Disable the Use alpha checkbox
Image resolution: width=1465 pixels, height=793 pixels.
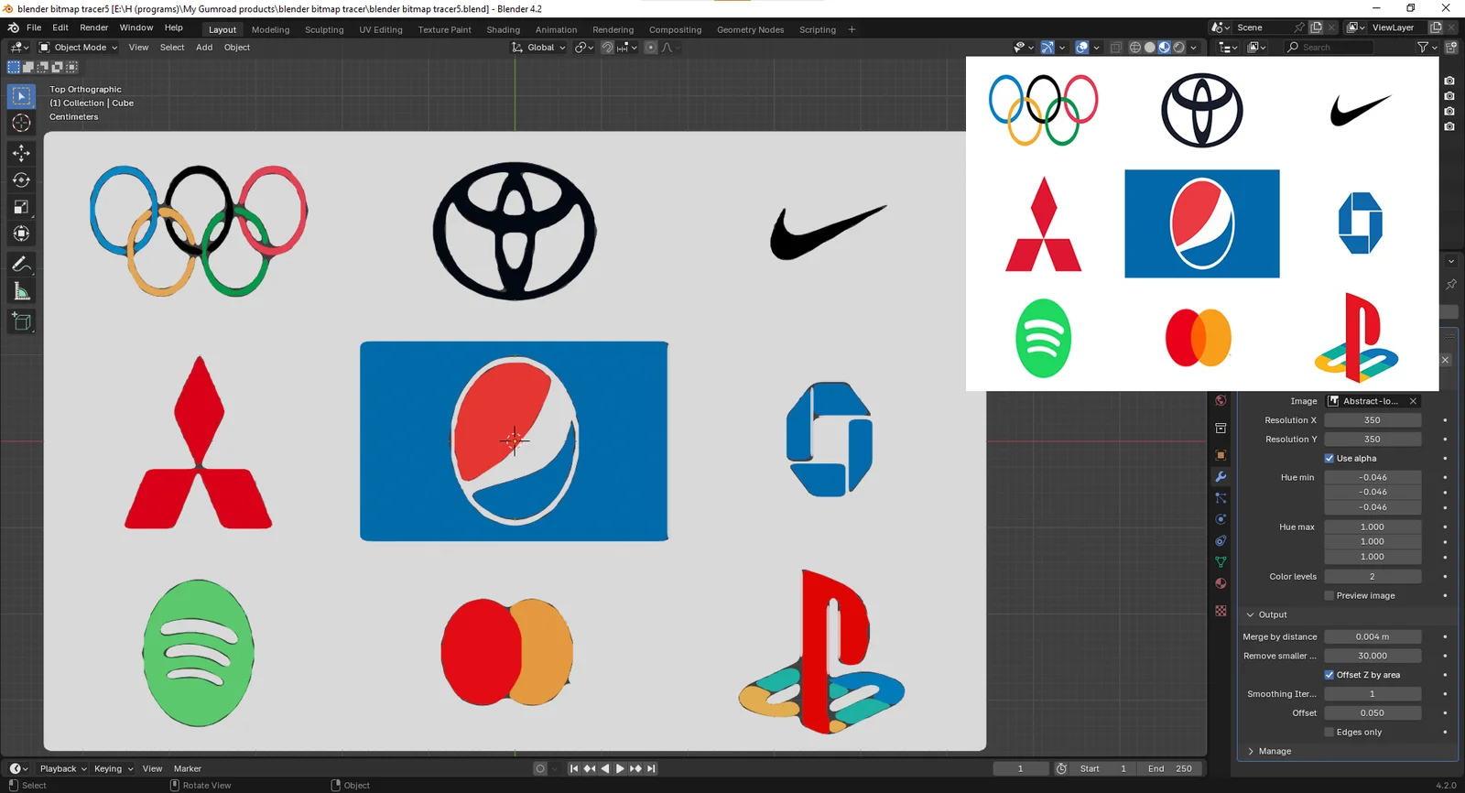click(x=1329, y=458)
